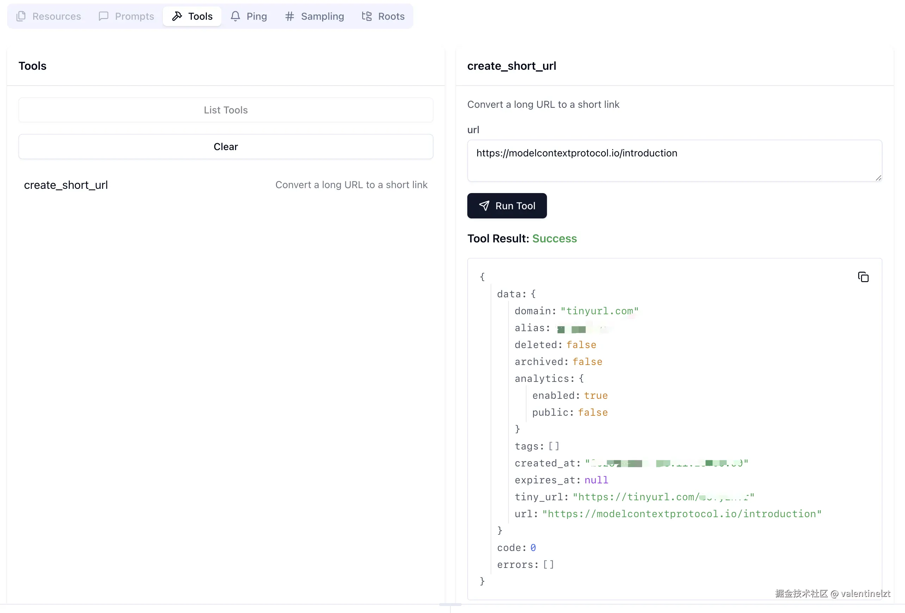This screenshot has width=905, height=613.
Task: Click the Tools hammer icon
Action: click(177, 16)
